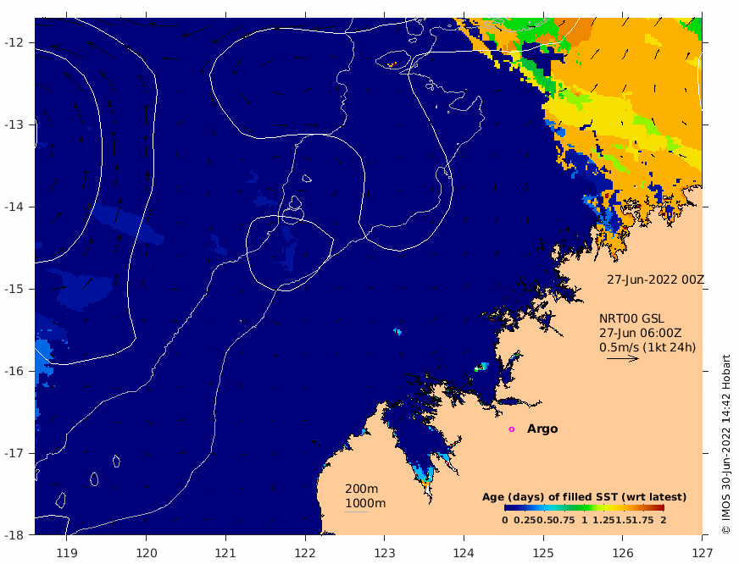Click the color bar tick label '2'

coord(663,520)
